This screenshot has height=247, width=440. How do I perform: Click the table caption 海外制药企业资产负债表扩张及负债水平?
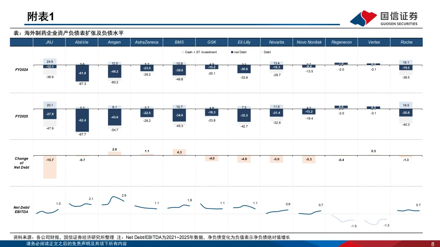pyautogui.click(x=74, y=33)
